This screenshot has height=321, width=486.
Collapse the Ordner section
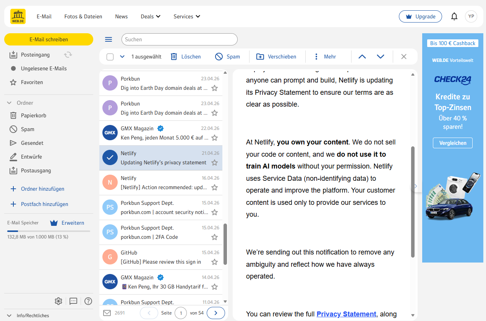[x=9, y=103]
